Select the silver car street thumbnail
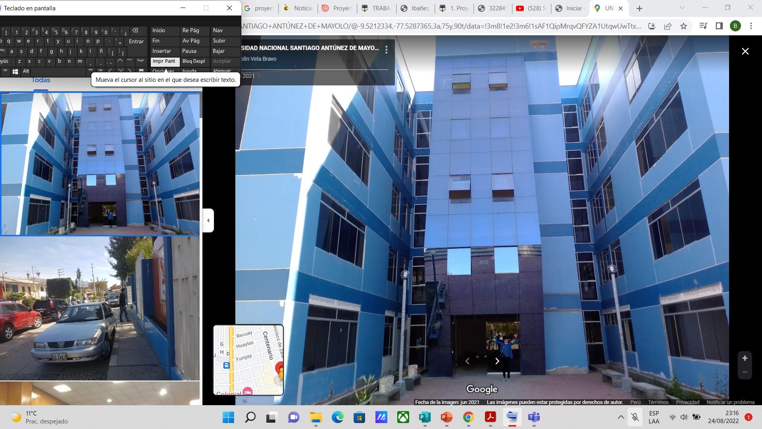Viewport: 762px width, 429px height. pyautogui.click(x=99, y=309)
